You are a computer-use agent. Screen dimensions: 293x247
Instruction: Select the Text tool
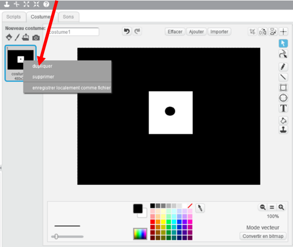coord(283,108)
